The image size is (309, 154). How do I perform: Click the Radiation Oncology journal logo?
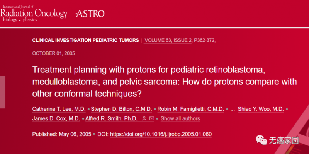tap(34, 14)
